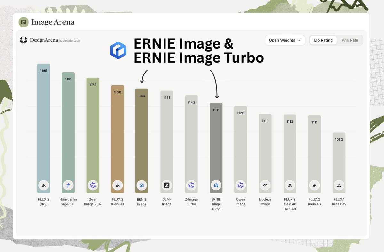Click the Qwen Image 2512 model icon
Screen dimensions: 384x252
[93, 185]
